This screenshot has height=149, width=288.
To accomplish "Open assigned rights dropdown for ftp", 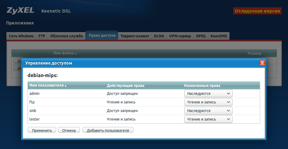I will [x=208, y=102].
